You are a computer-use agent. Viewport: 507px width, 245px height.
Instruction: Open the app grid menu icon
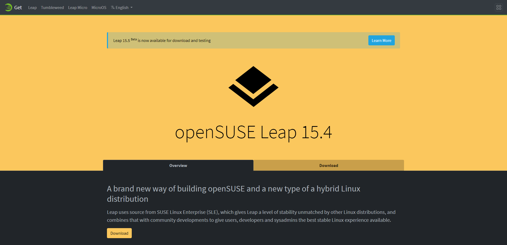pyautogui.click(x=499, y=7)
